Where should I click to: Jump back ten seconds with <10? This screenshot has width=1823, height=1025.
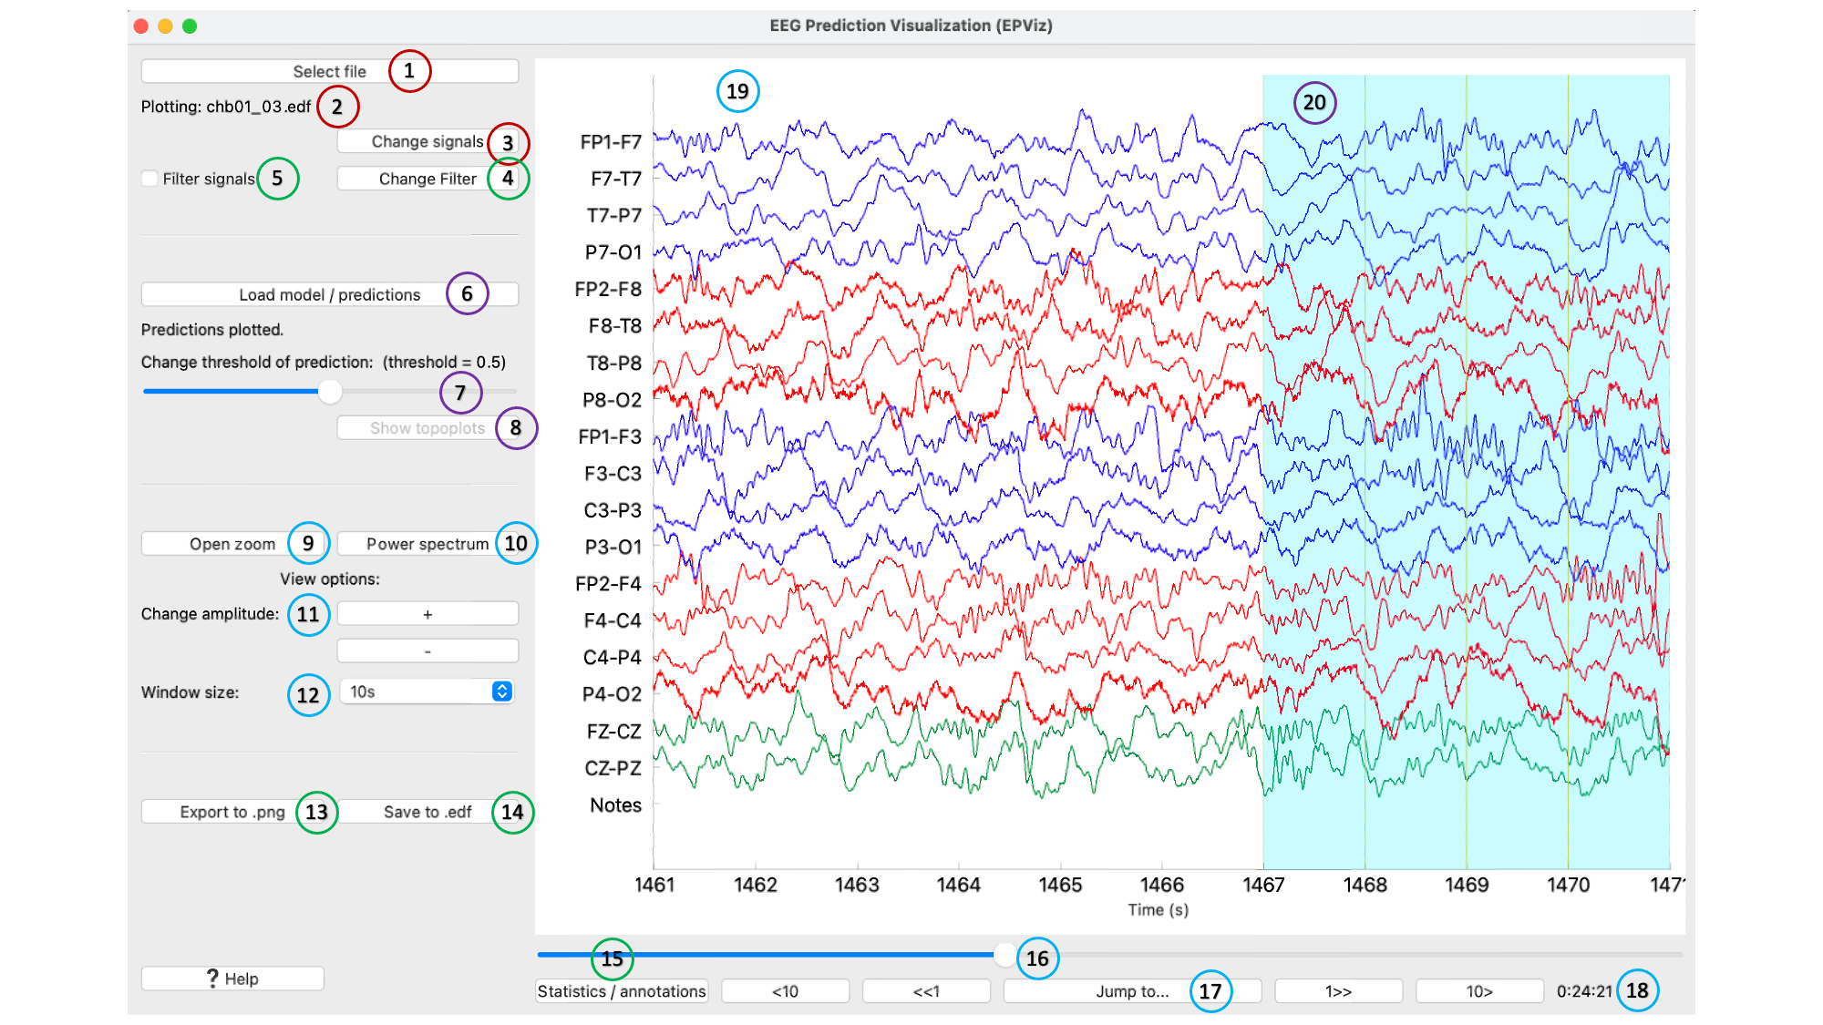pyautogui.click(x=785, y=991)
